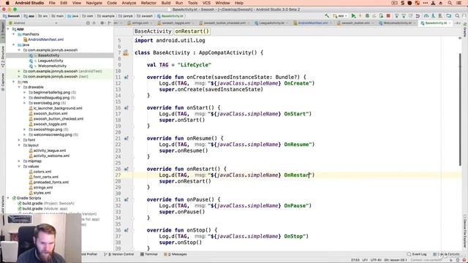Image resolution: width=468 pixels, height=263 pixels.
Task: Open the Build menu
Action: [166, 3]
